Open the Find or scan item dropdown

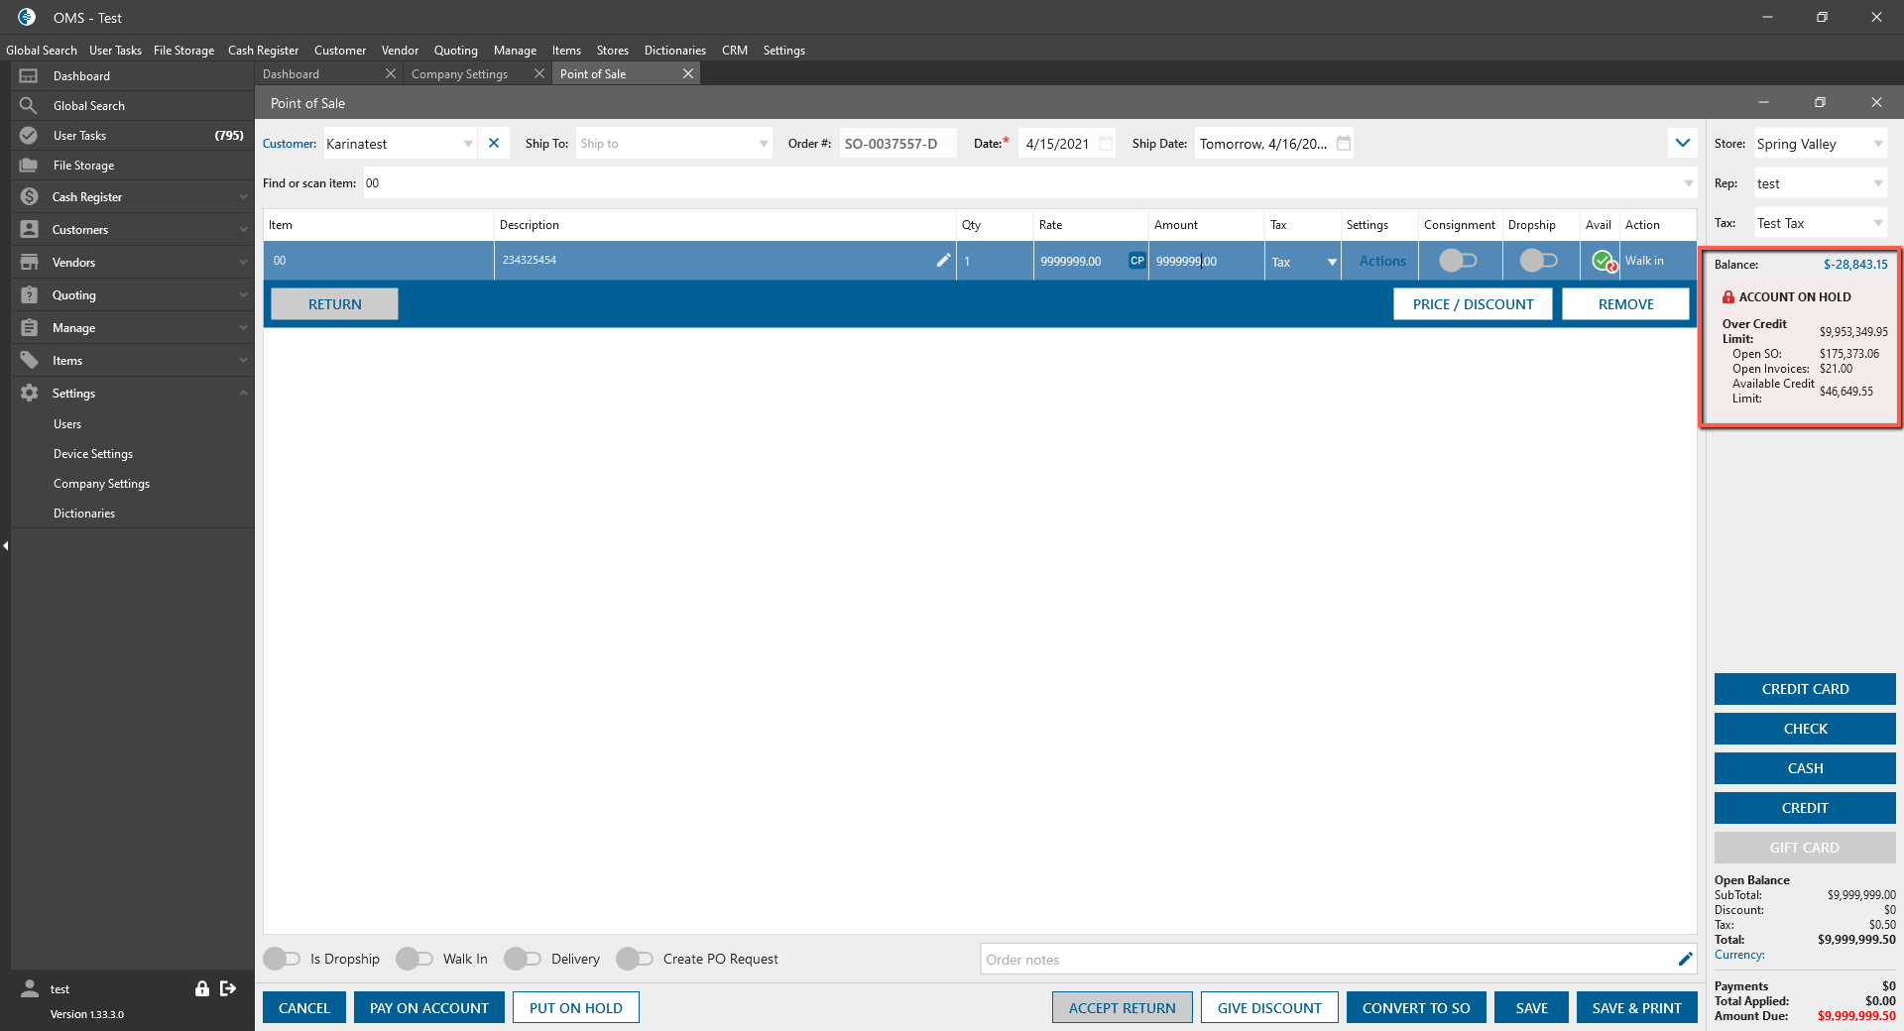pos(1688,183)
